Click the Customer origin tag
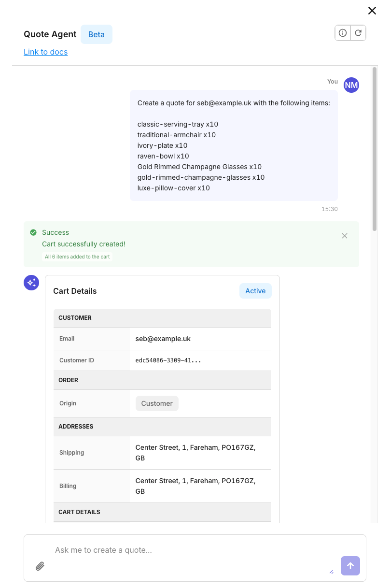The height and width of the screenshot is (588, 390). [157, 403]
